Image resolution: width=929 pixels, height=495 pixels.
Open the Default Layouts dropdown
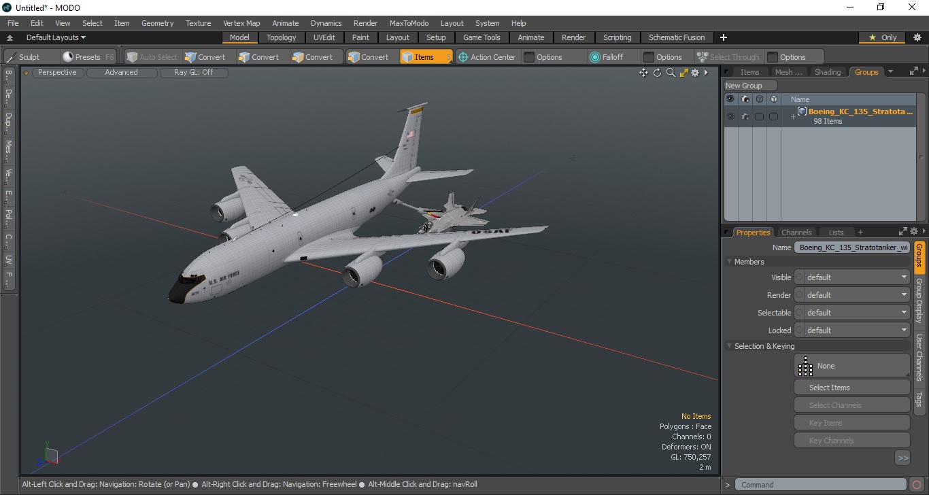coord(56,37)
